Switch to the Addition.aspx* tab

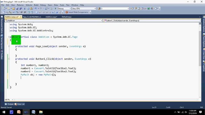point(51,17)
